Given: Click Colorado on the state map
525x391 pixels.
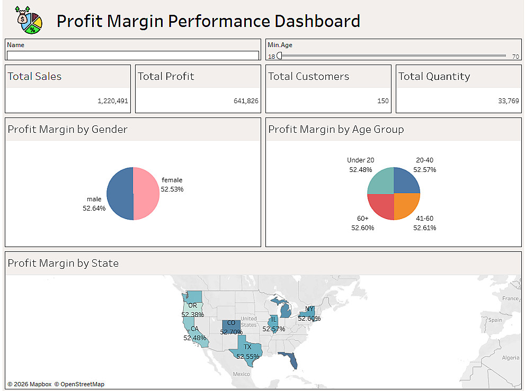Looking at the screenshot, I should click(230, 323).
